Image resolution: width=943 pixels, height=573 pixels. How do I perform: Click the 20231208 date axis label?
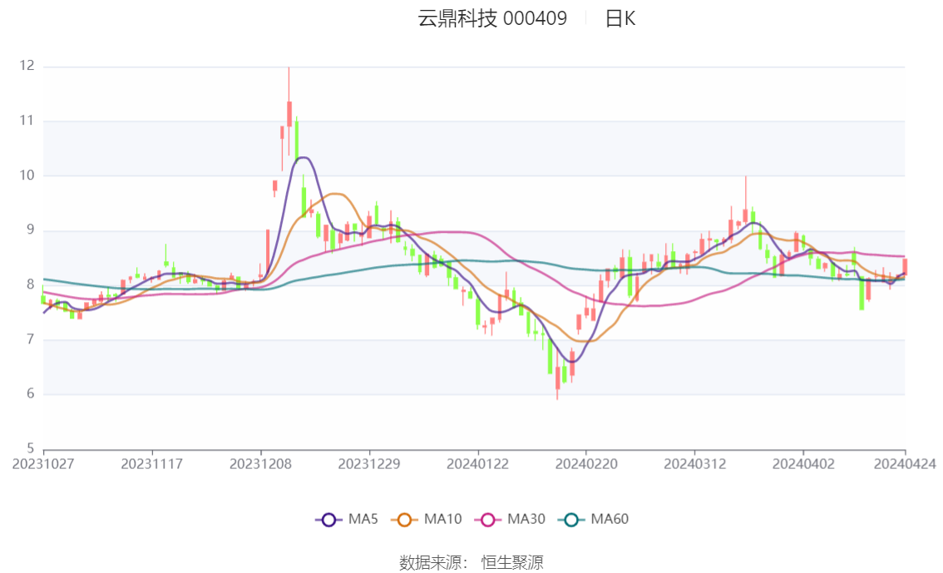point(260,464)
